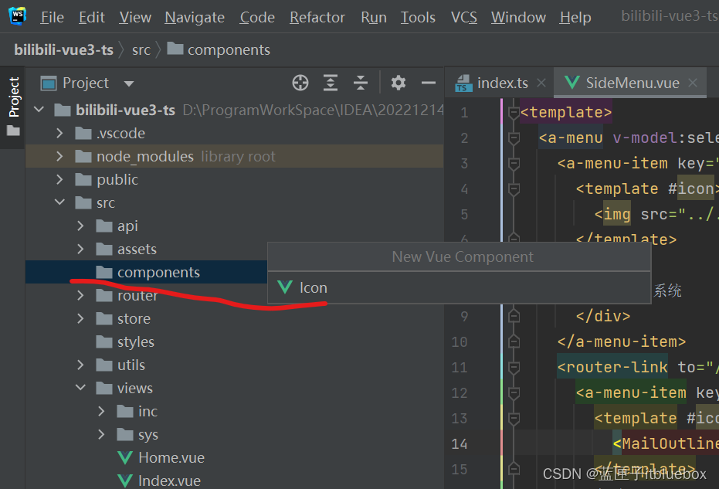Click the Vue icon next to Home.vue
The width and height of the screenshot is (719, 489).
125,457
